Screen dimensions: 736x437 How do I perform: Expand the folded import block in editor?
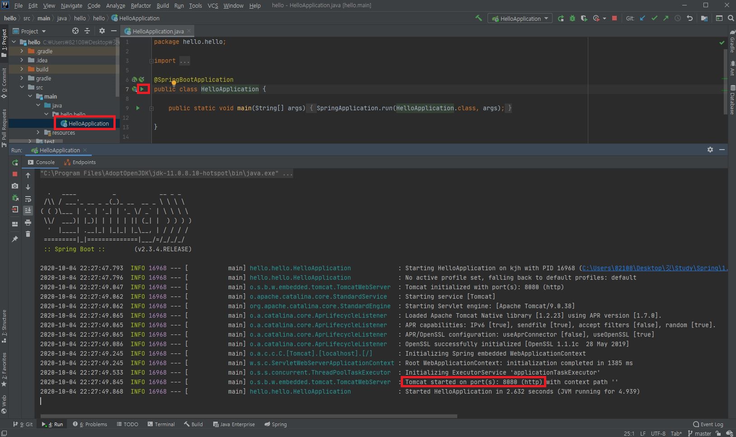(x=152, y=61)
